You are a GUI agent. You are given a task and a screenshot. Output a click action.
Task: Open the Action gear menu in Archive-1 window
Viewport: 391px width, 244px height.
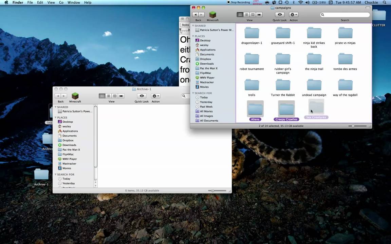coord(155,96)
